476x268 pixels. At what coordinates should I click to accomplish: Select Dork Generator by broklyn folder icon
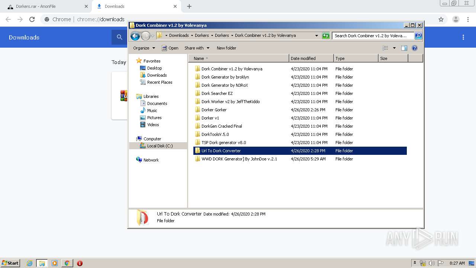pyautogui.click(x=197, y=77)
